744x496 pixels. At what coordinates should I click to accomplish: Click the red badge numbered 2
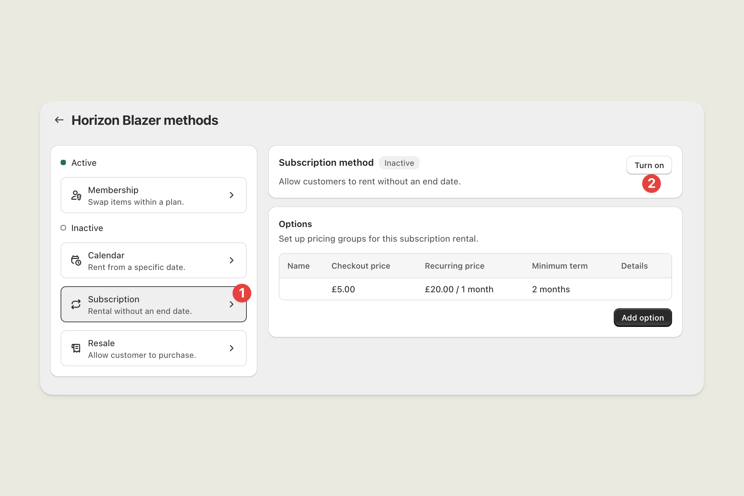651,183
